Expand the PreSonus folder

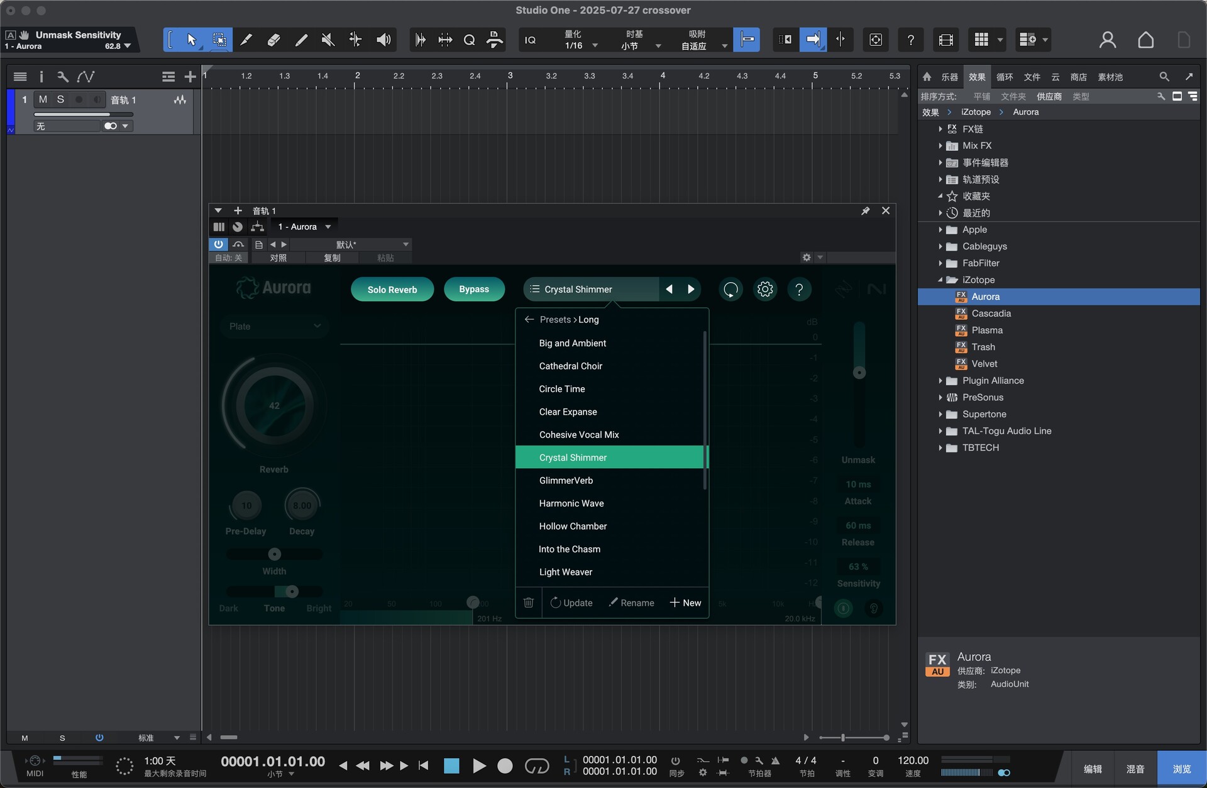point(940,397)
